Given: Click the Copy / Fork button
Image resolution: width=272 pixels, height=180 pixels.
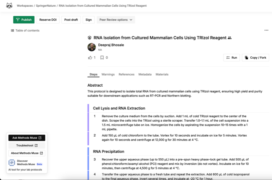Looking at the screenshot, I should pyautogui.click(x=255, y=58).
